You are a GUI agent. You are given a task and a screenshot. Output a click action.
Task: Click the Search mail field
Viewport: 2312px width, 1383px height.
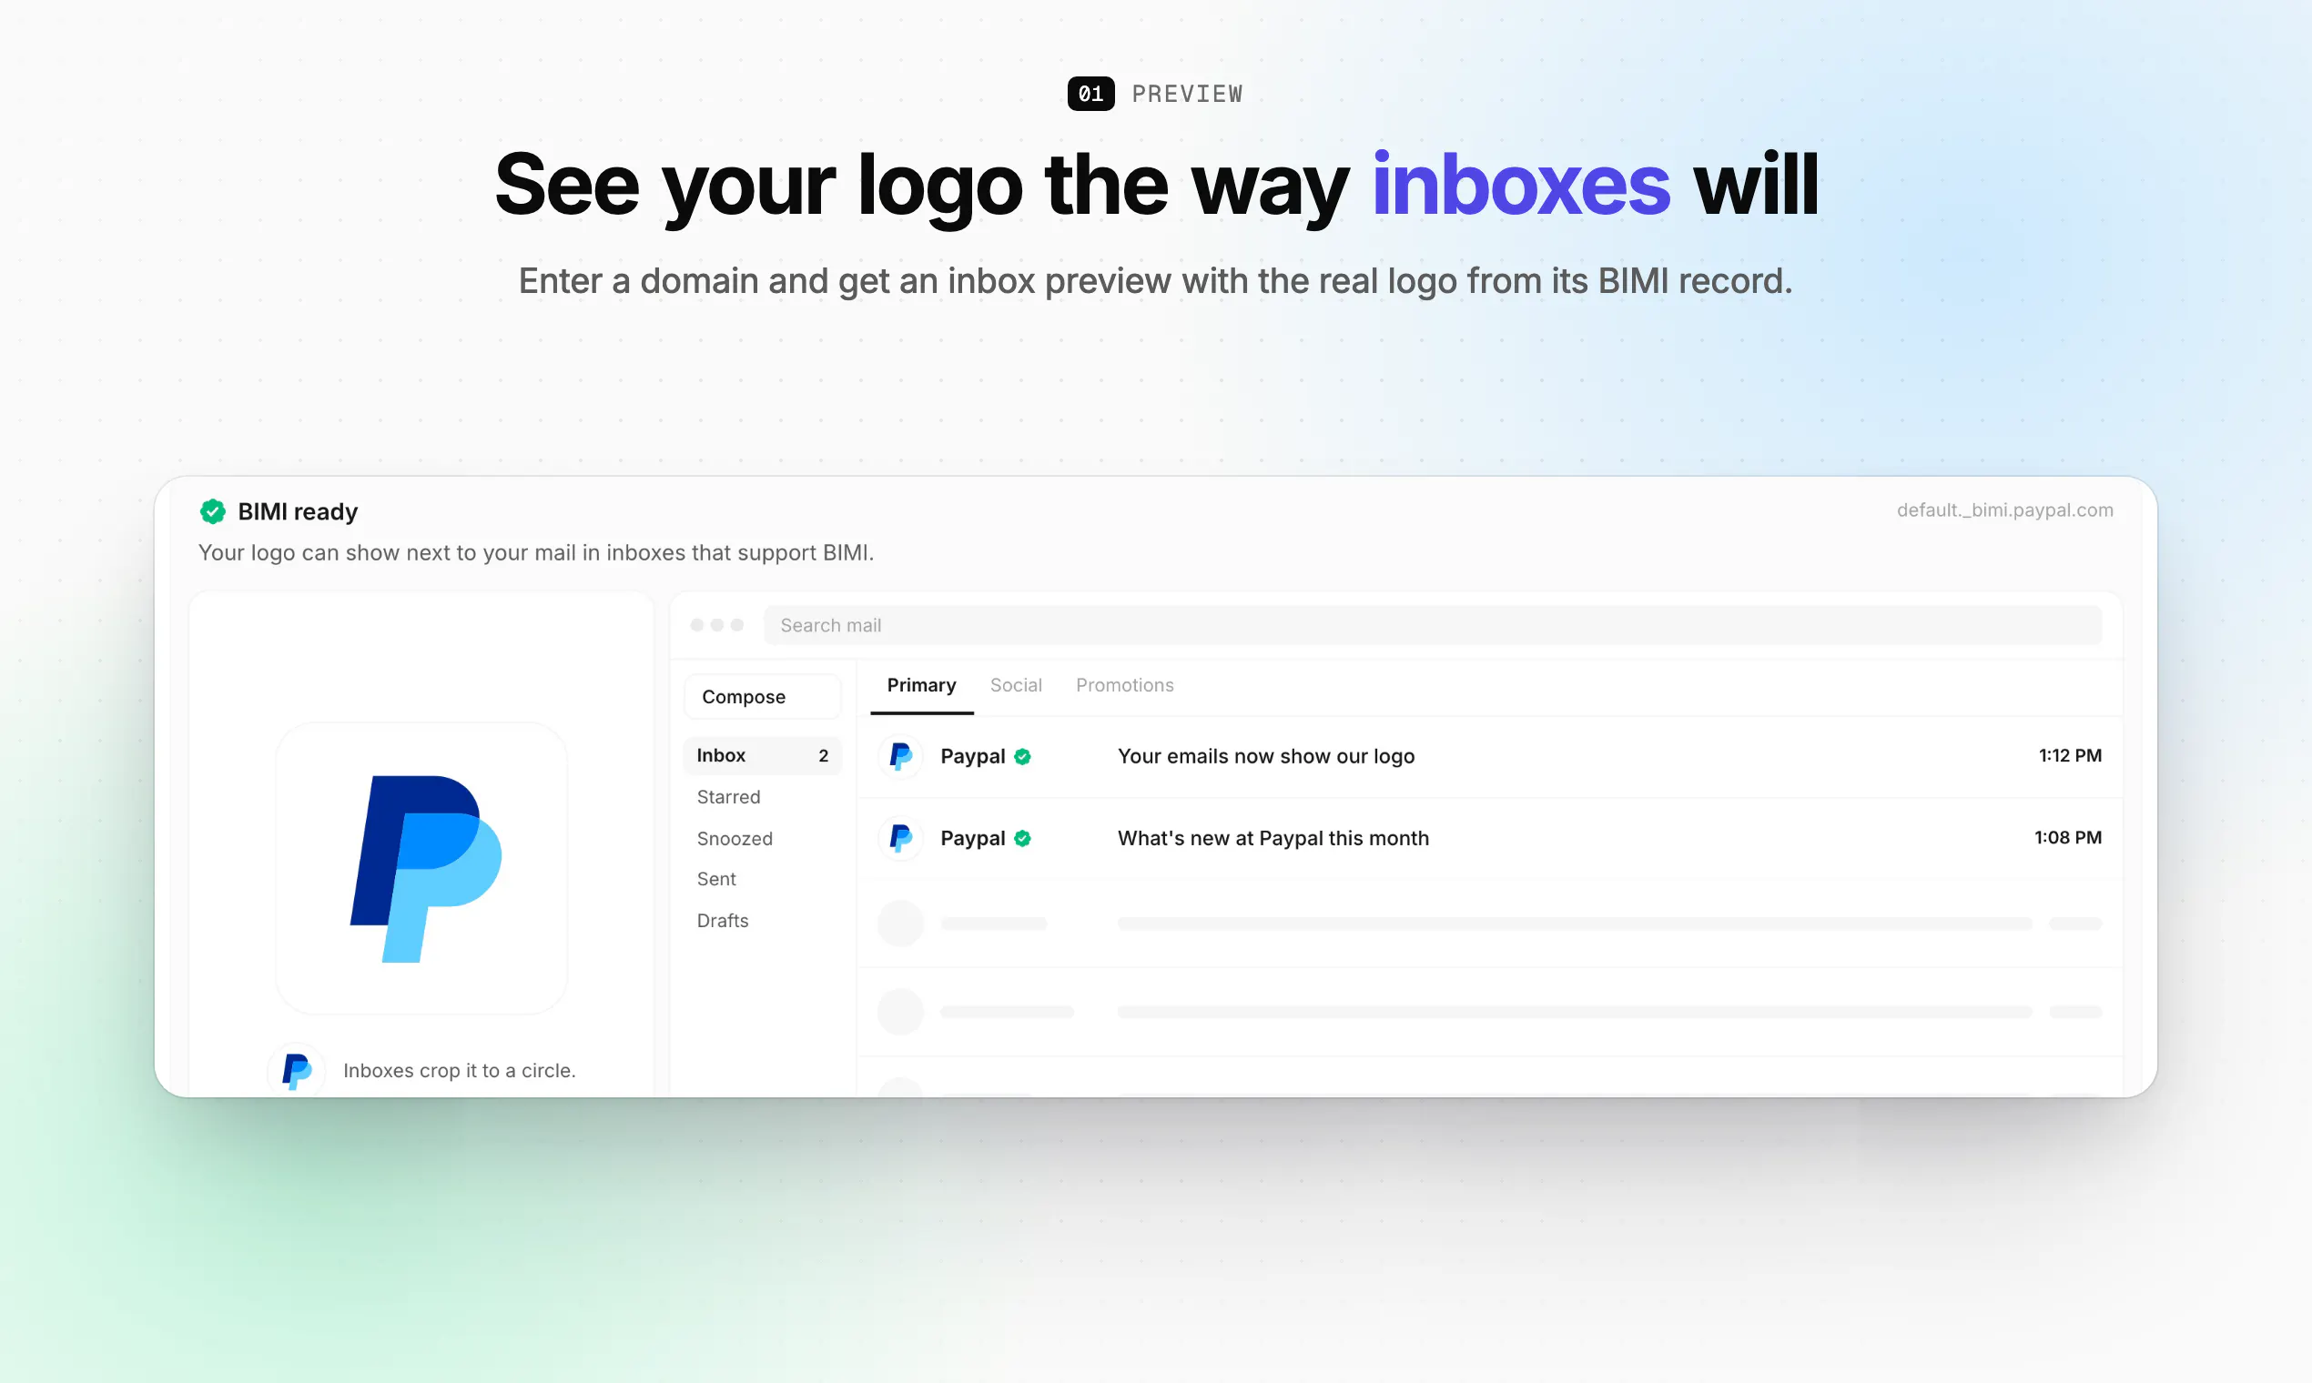[1433, 625]
